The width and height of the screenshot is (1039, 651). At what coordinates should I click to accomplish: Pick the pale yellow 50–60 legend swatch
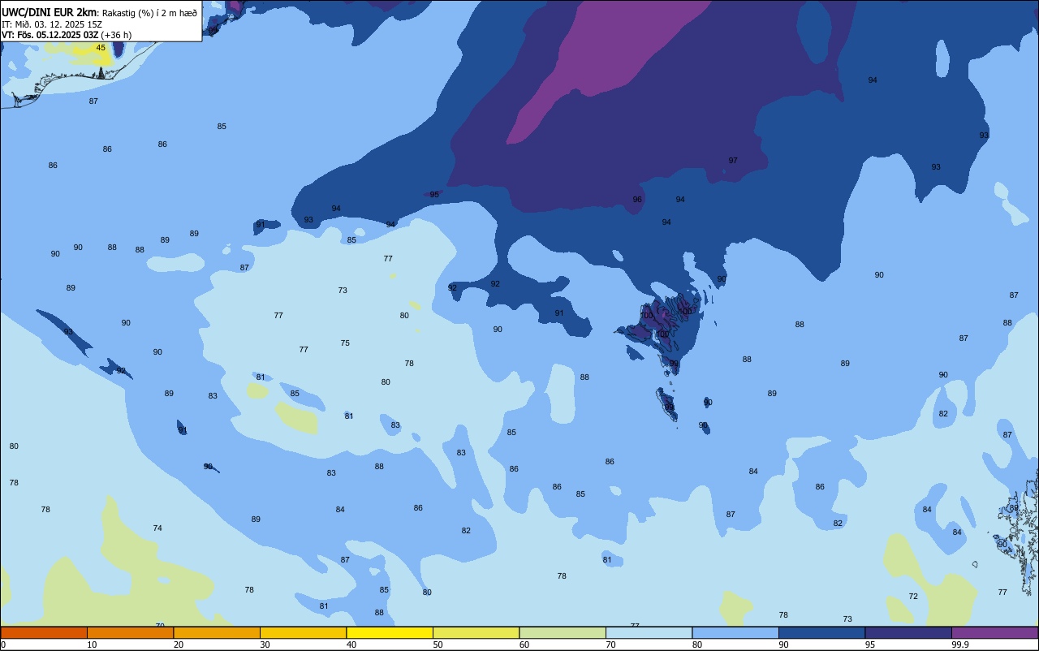[476, 632]
